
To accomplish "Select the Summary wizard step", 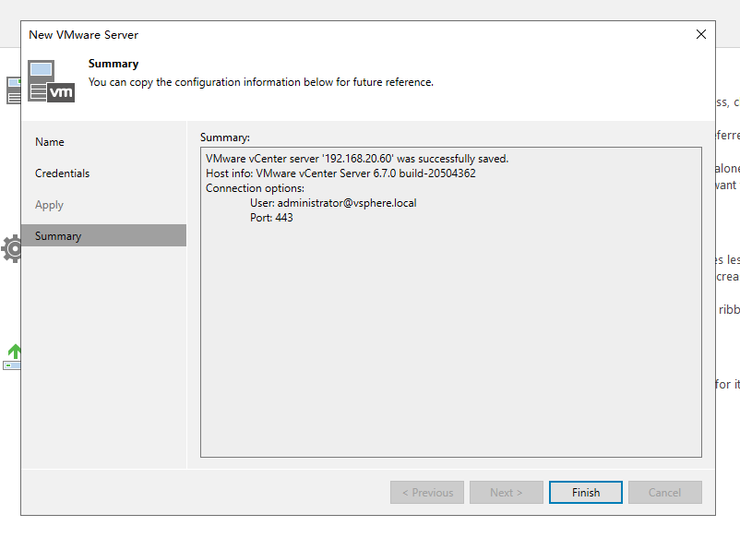I will (x=104, y=235).
